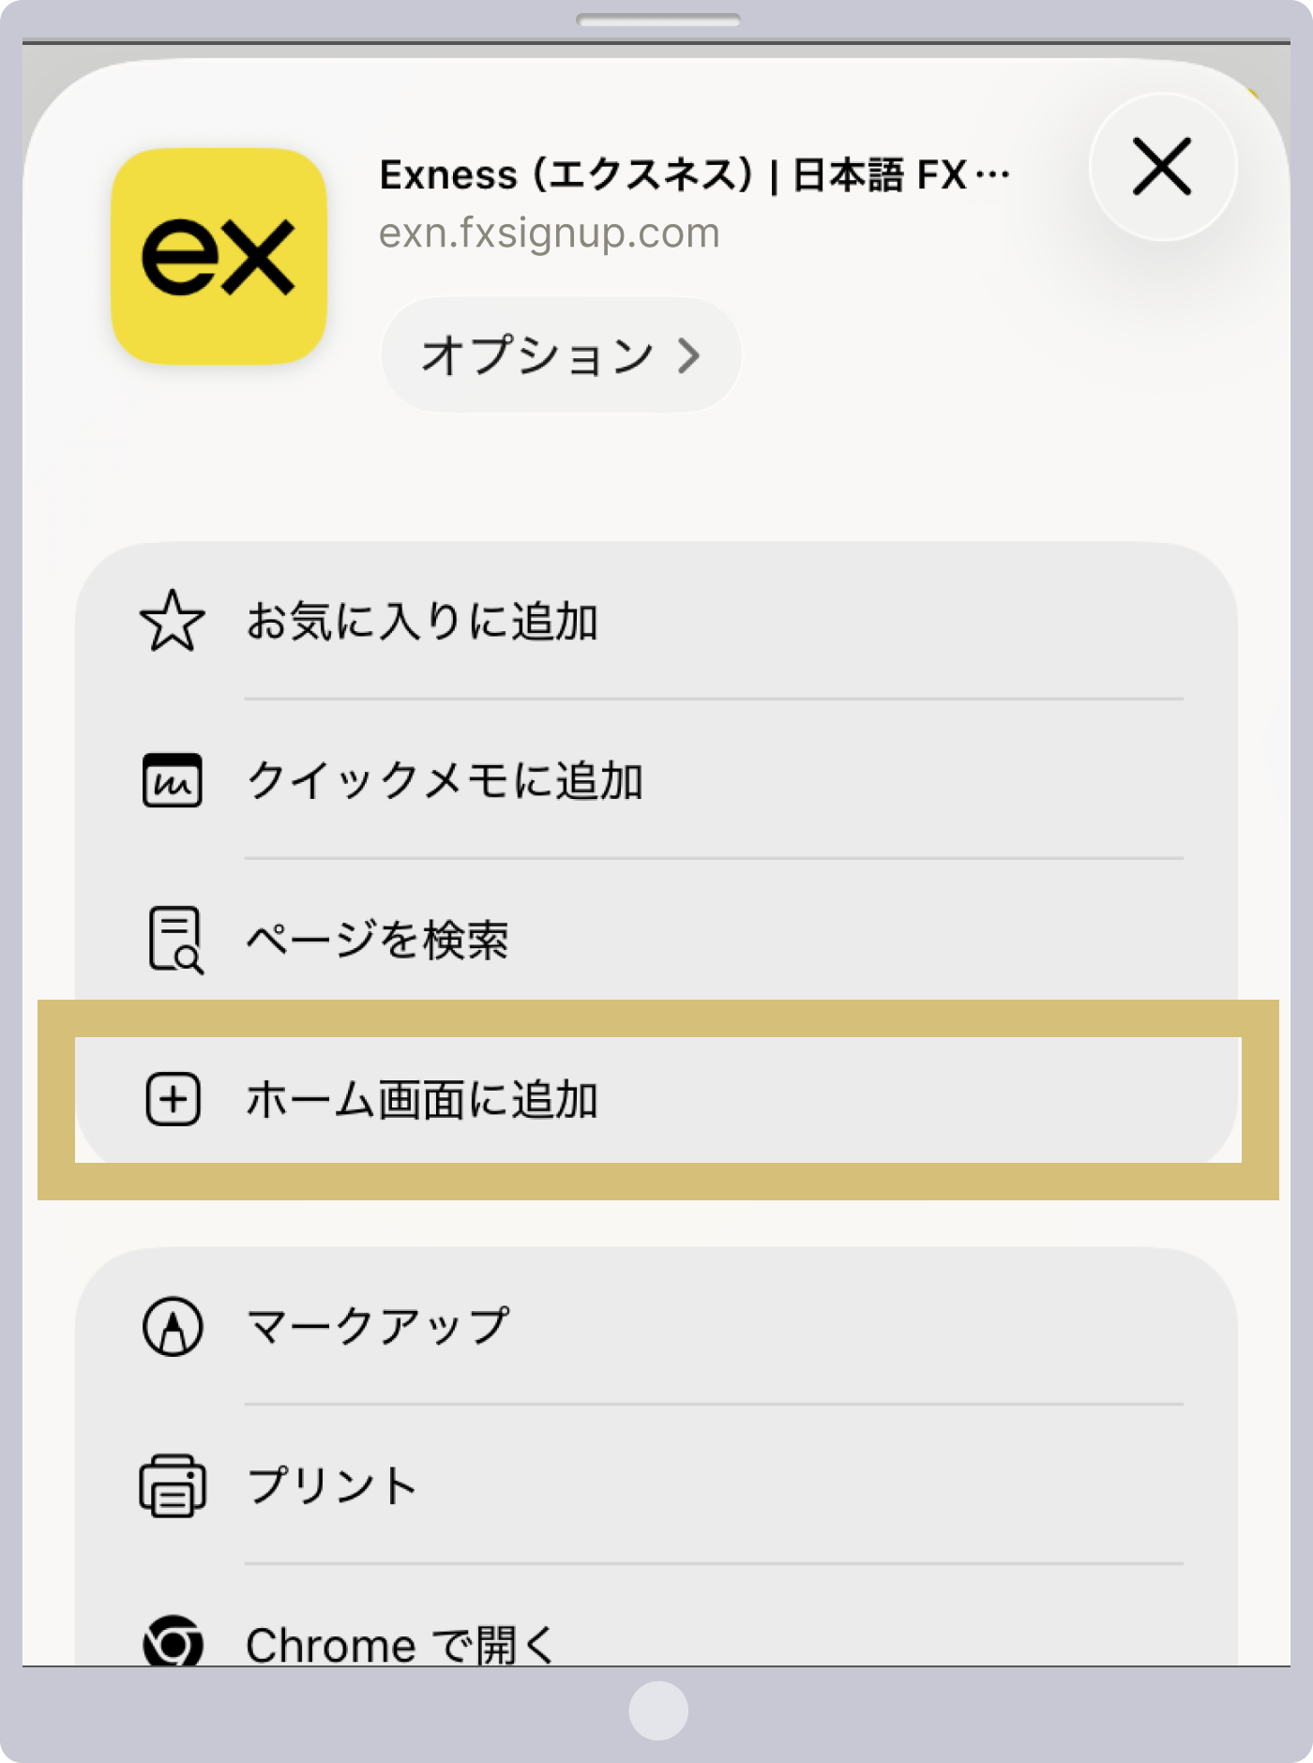This screenshot has height=1763, width=1313.
Task: Tap the star icon for お気に入りに追加
Action: [173, 617]
